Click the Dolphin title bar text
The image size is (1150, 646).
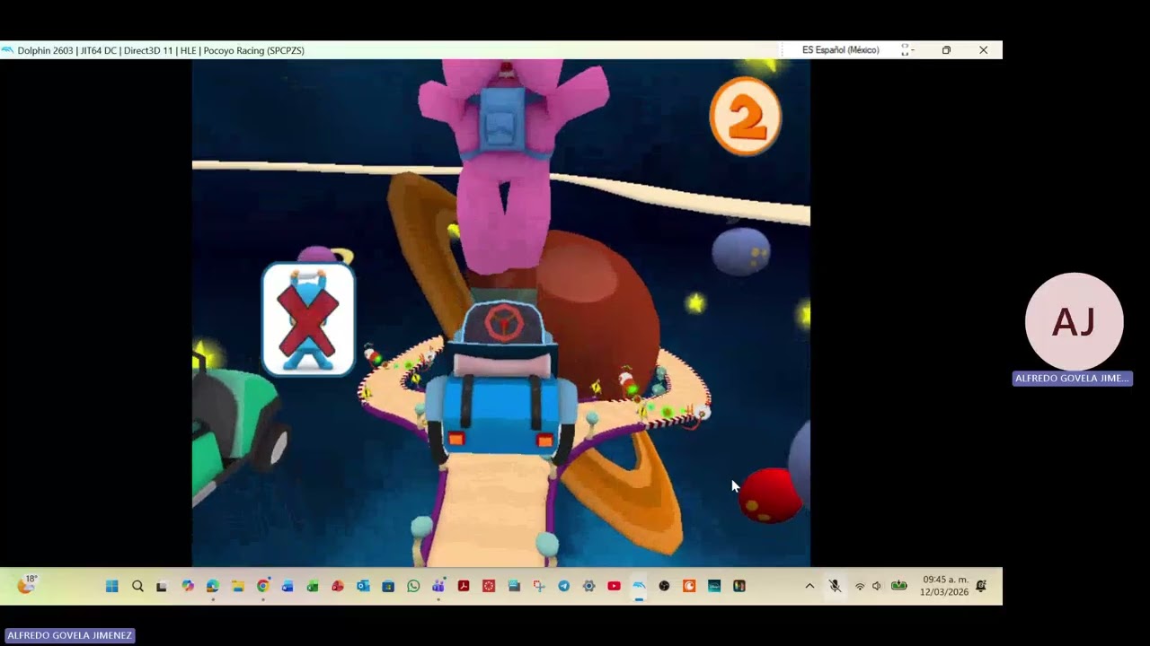(x=161, y=50)
